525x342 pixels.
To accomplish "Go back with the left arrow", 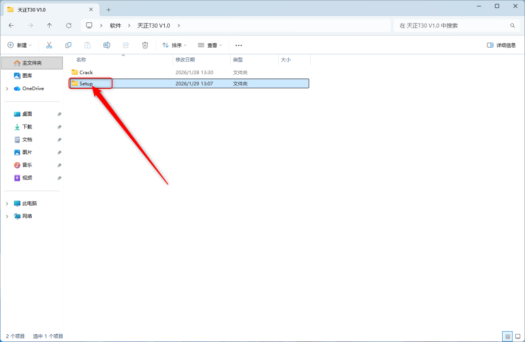I will click(x=11, y=25).
